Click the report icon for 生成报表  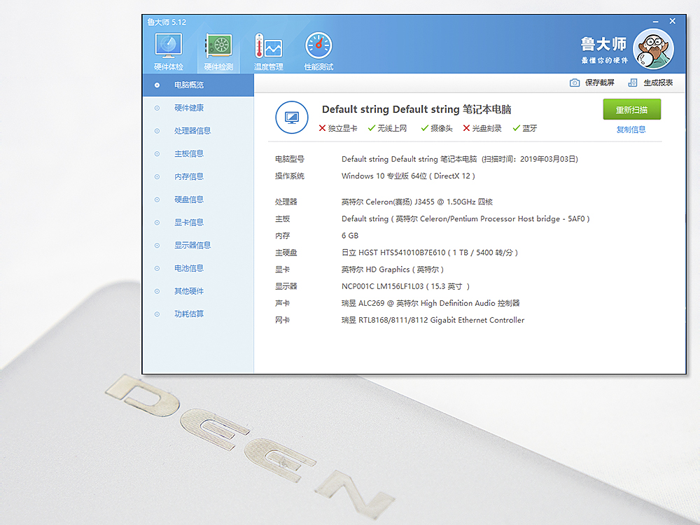coord(633,83)
